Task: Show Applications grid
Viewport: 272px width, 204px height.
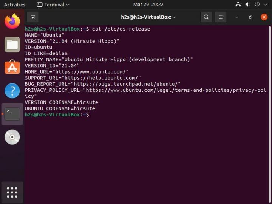Action: pos(12,192)
